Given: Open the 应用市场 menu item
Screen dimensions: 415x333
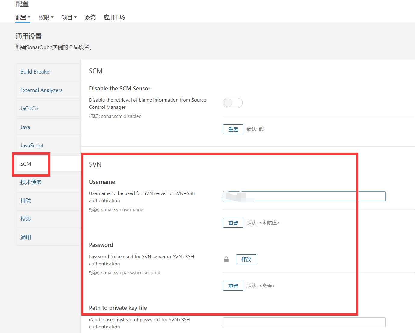Looking at the screenshot, I should pyautogui.click(x=114, y=17).
